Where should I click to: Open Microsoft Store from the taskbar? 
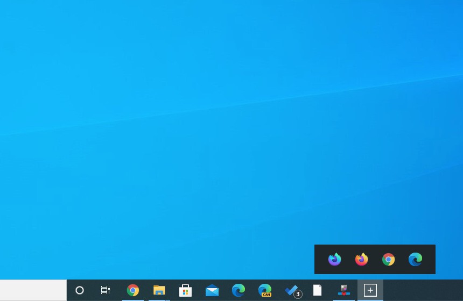[x=185, y=290]
